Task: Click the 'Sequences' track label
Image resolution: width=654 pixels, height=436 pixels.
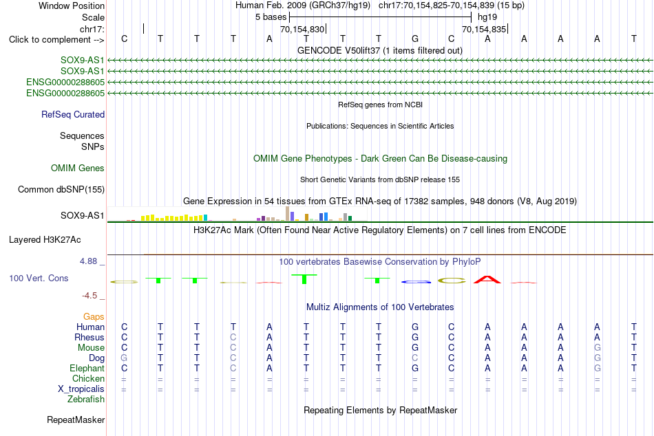Action: click(82, 136)
